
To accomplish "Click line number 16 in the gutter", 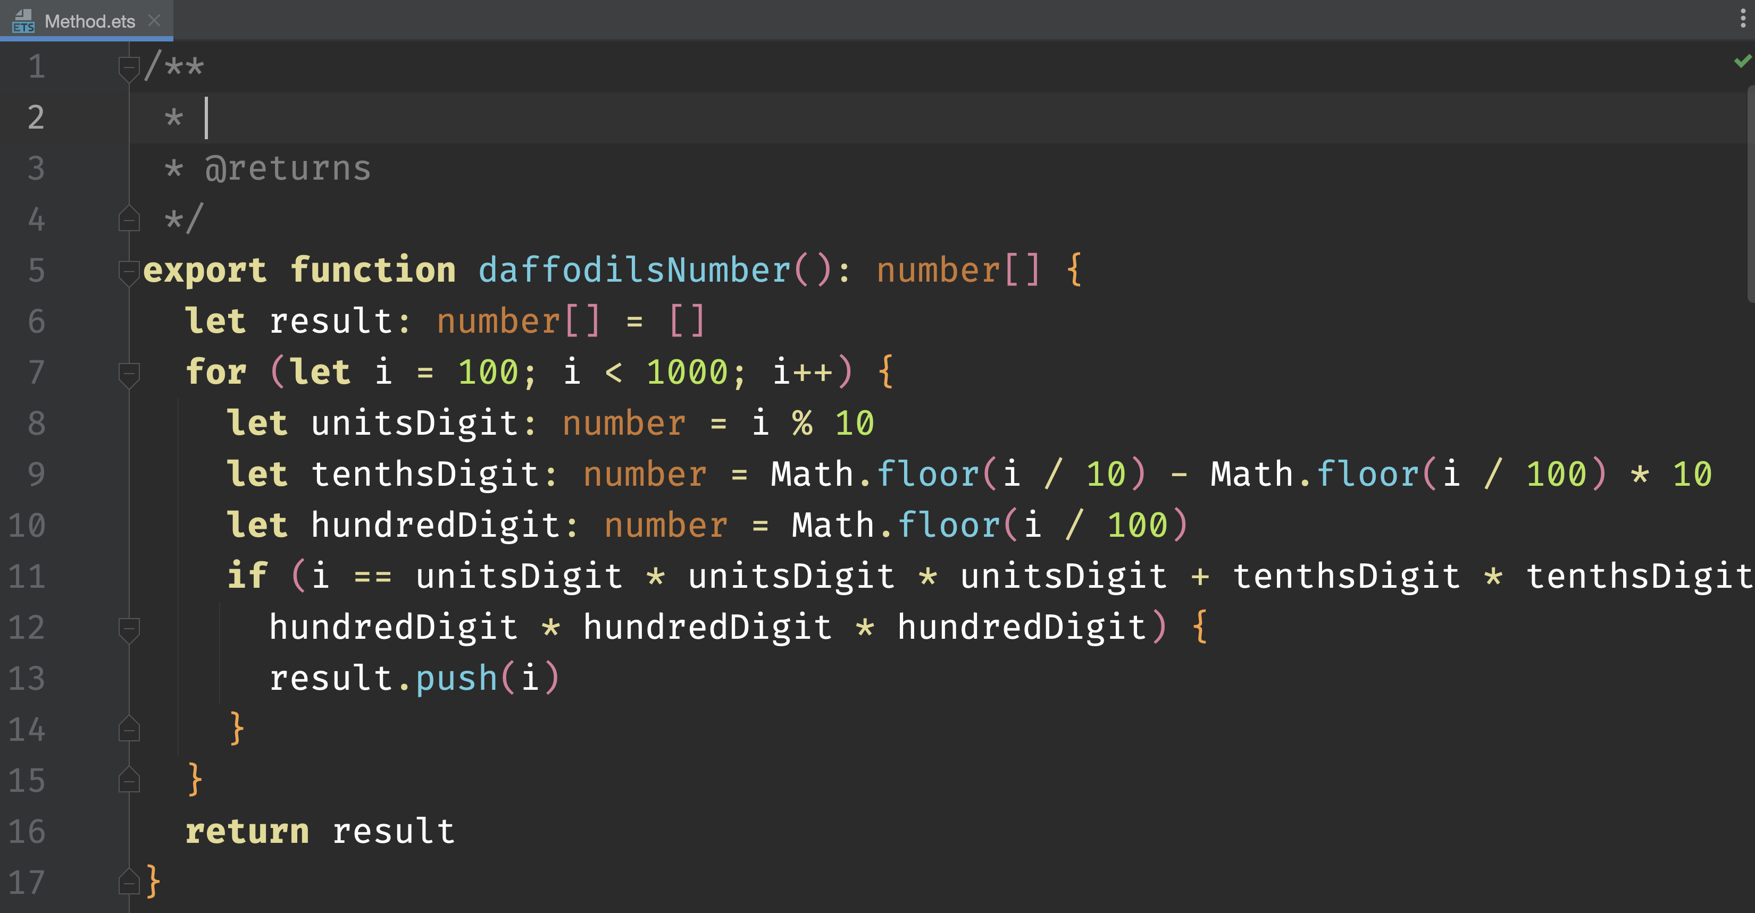I will click(x=27, y=831).
